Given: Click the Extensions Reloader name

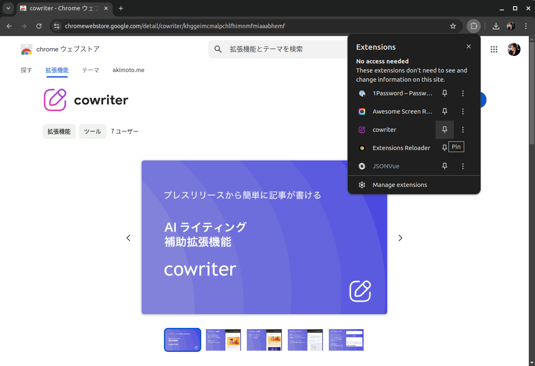Looking at the screenshot, I should 401,148.
